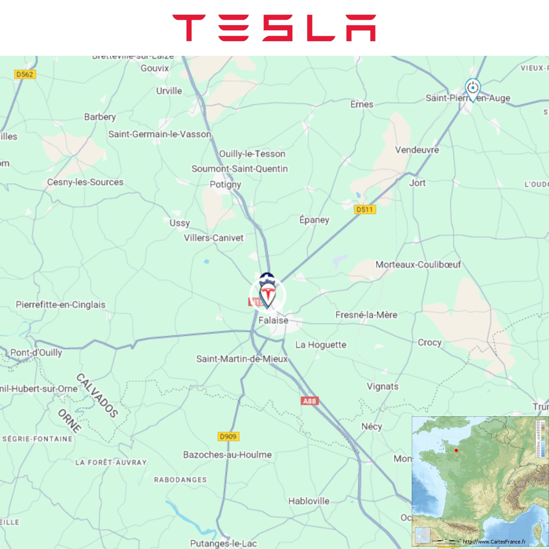Click the red dot on France inset map
The height and width of the screenshot is (549, 549).
pos(456,451)
